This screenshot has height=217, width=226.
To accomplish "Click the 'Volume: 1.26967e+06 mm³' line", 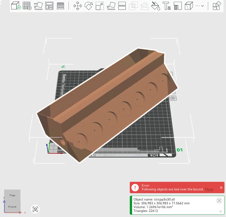I will (153, 207).
